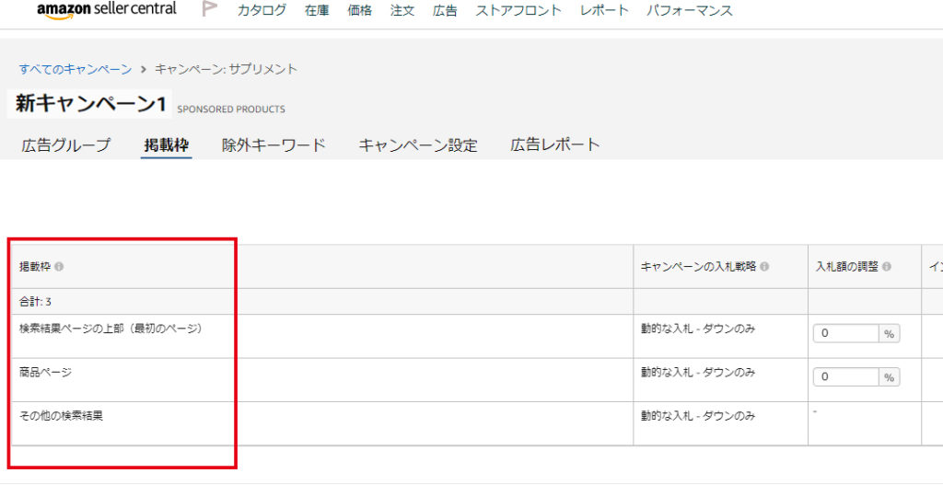Open the カタログ menu
Image resolution: width=943 pixels, height=485 pixels.
pyautogui.click(x=262, y=10)
